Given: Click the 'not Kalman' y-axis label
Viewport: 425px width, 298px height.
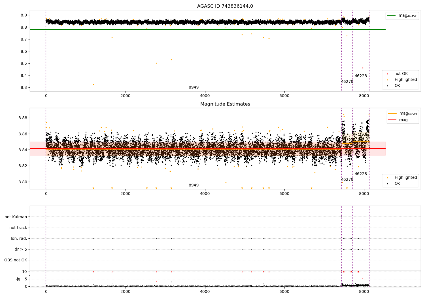Looking at the screenshot, I should coord(16,217).
